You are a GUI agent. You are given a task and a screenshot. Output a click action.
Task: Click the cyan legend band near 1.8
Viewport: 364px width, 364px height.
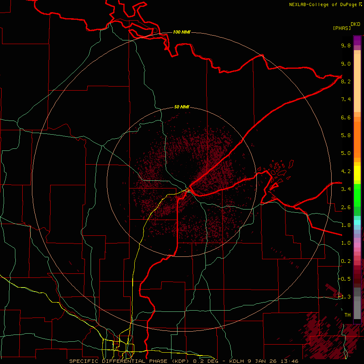click(x=357, y=222)
